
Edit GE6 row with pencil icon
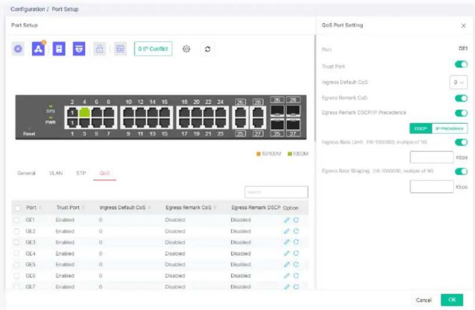pyautogui.click(x=287, y=276)
